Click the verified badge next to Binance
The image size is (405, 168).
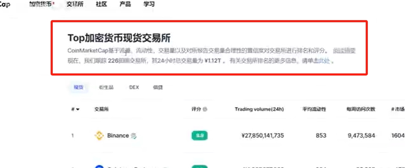coord(133,136)
